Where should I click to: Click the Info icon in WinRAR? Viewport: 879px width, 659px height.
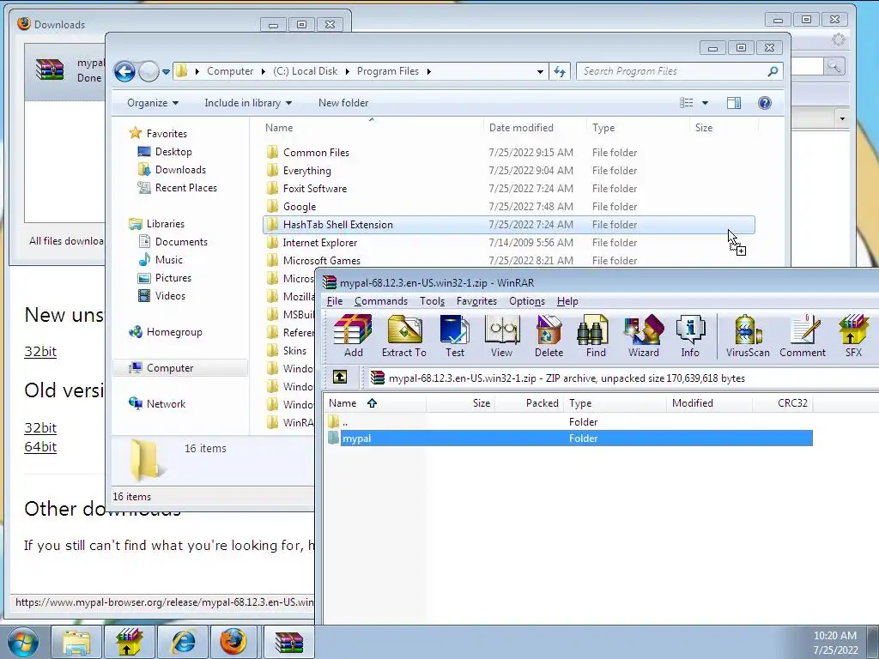click(x=690, y=336)
